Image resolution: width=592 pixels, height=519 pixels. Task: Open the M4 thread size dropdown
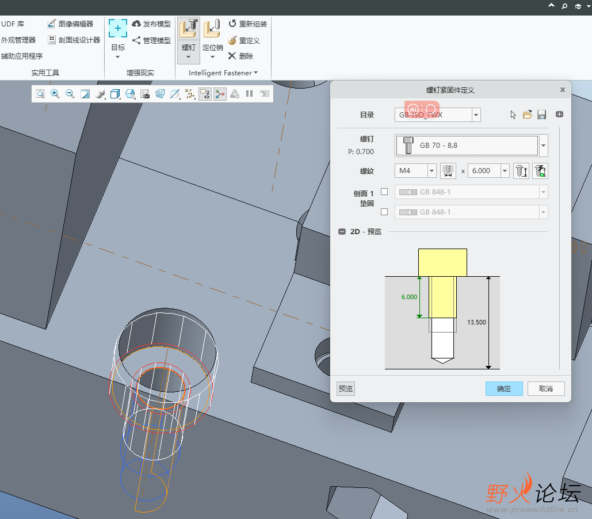tap(432, 171)
